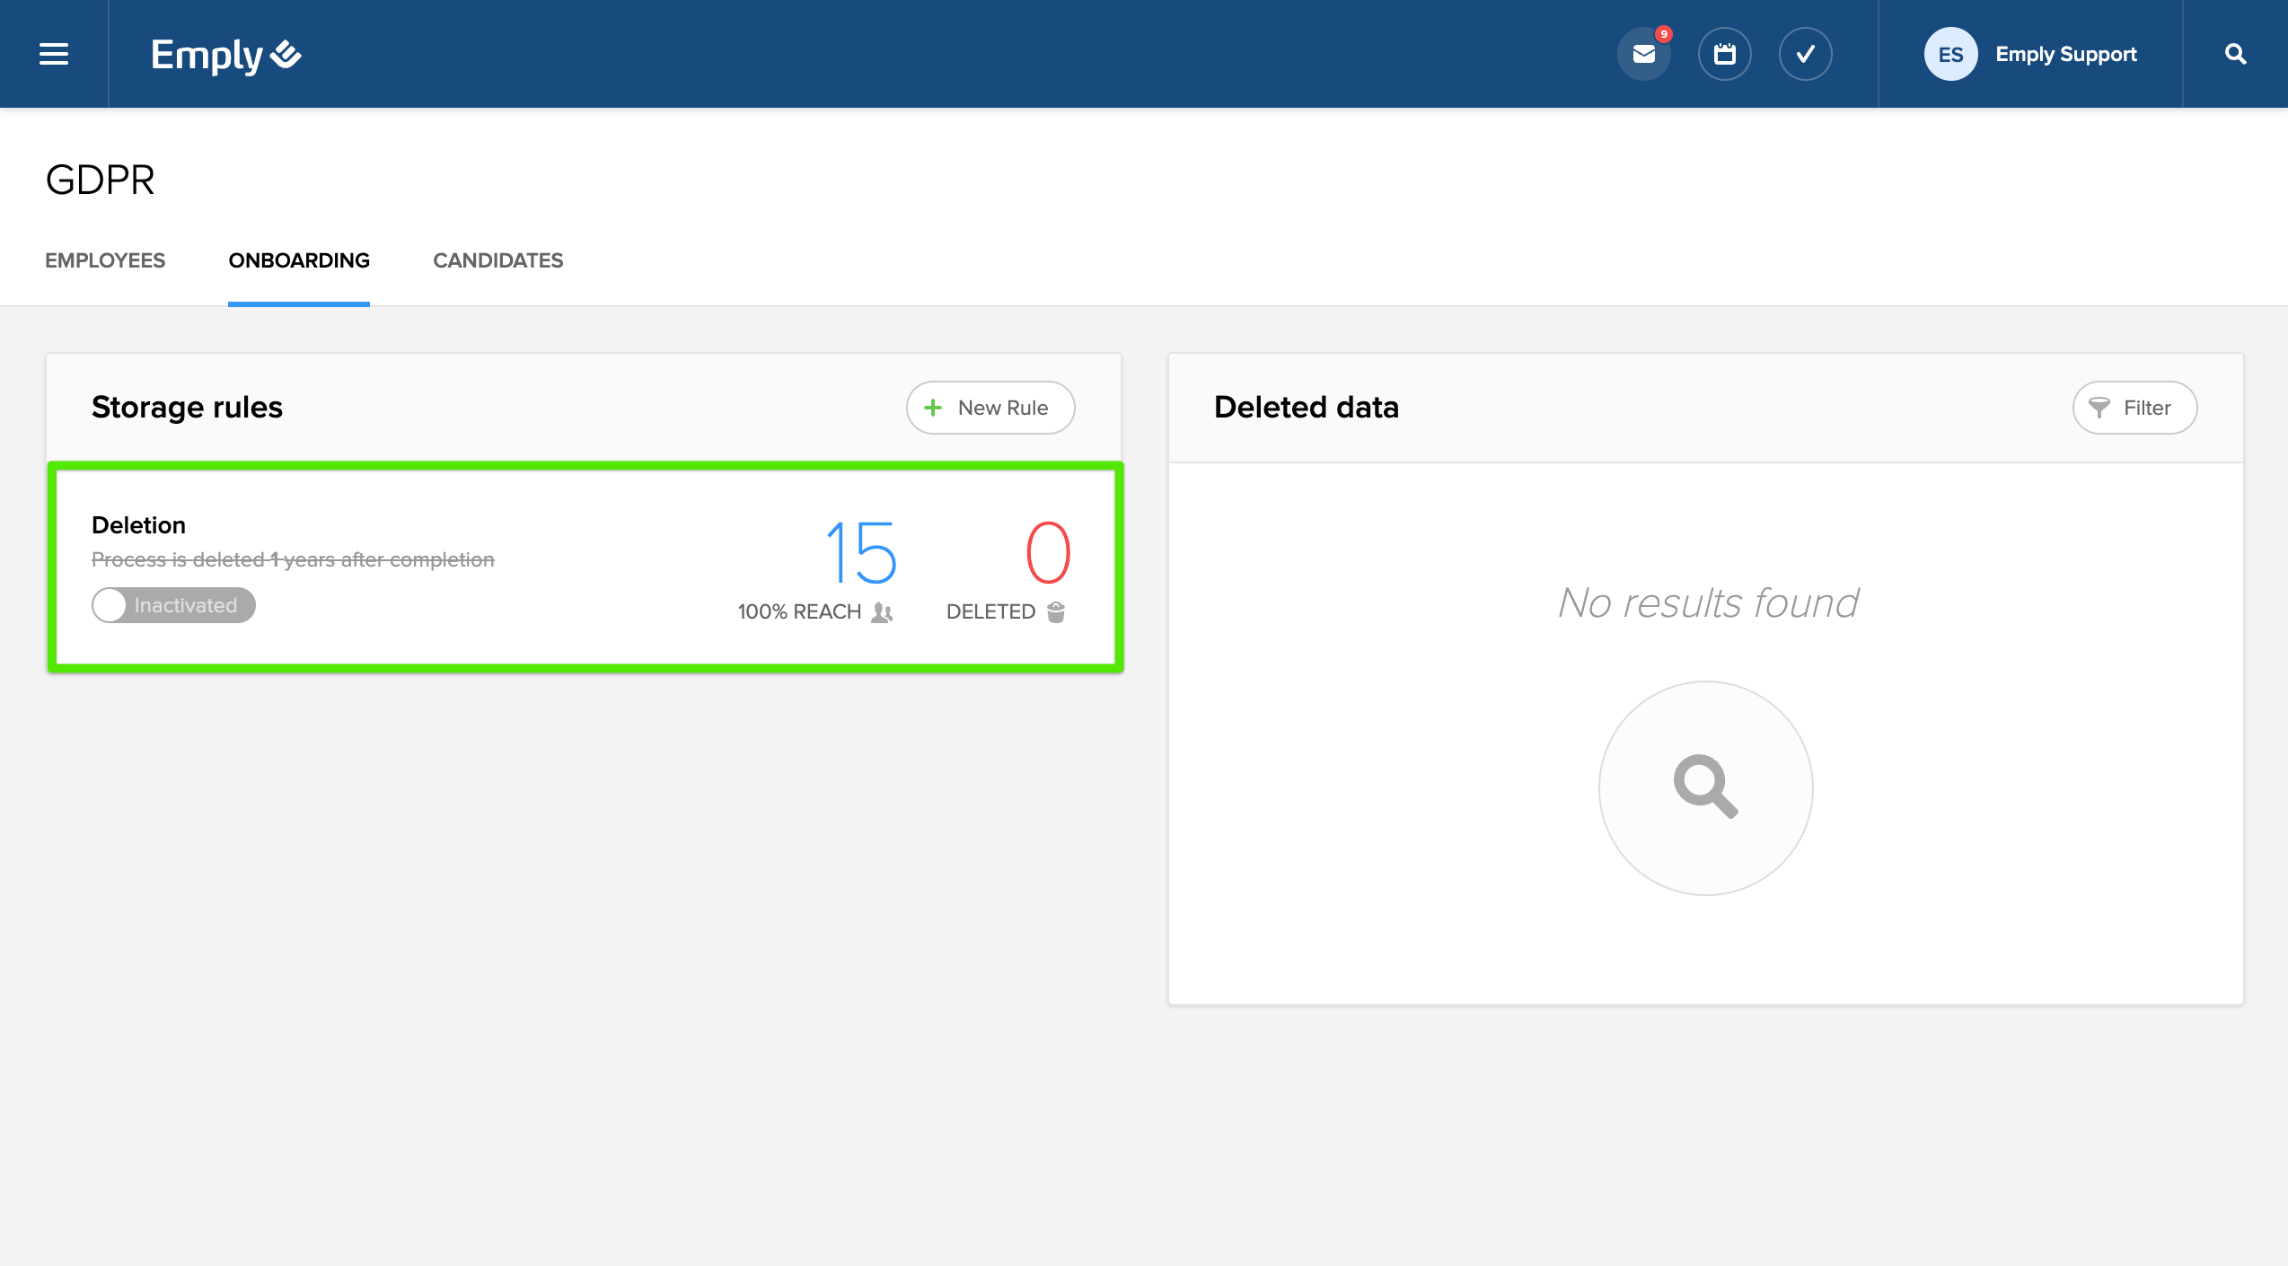Open the hamburger navigation menu

point(54,54)
